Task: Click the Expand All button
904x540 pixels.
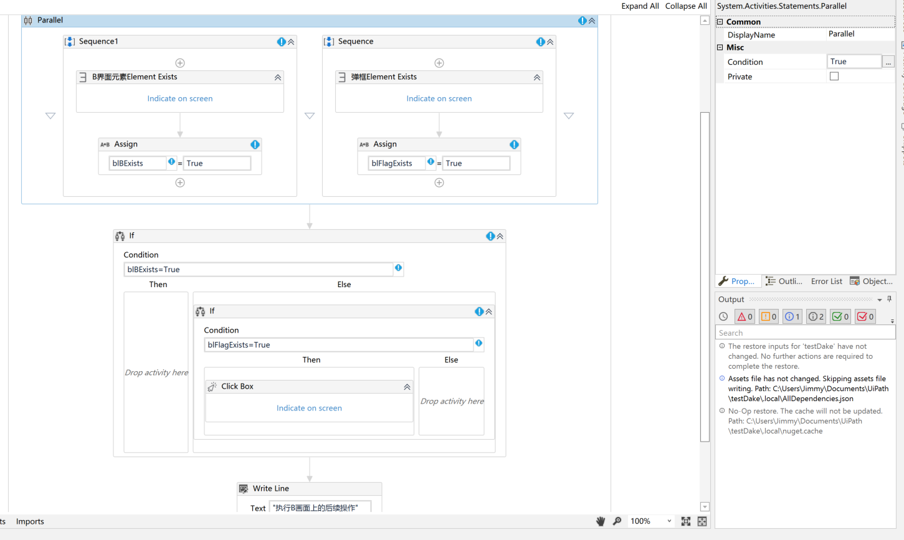Action: coord(640,6)
